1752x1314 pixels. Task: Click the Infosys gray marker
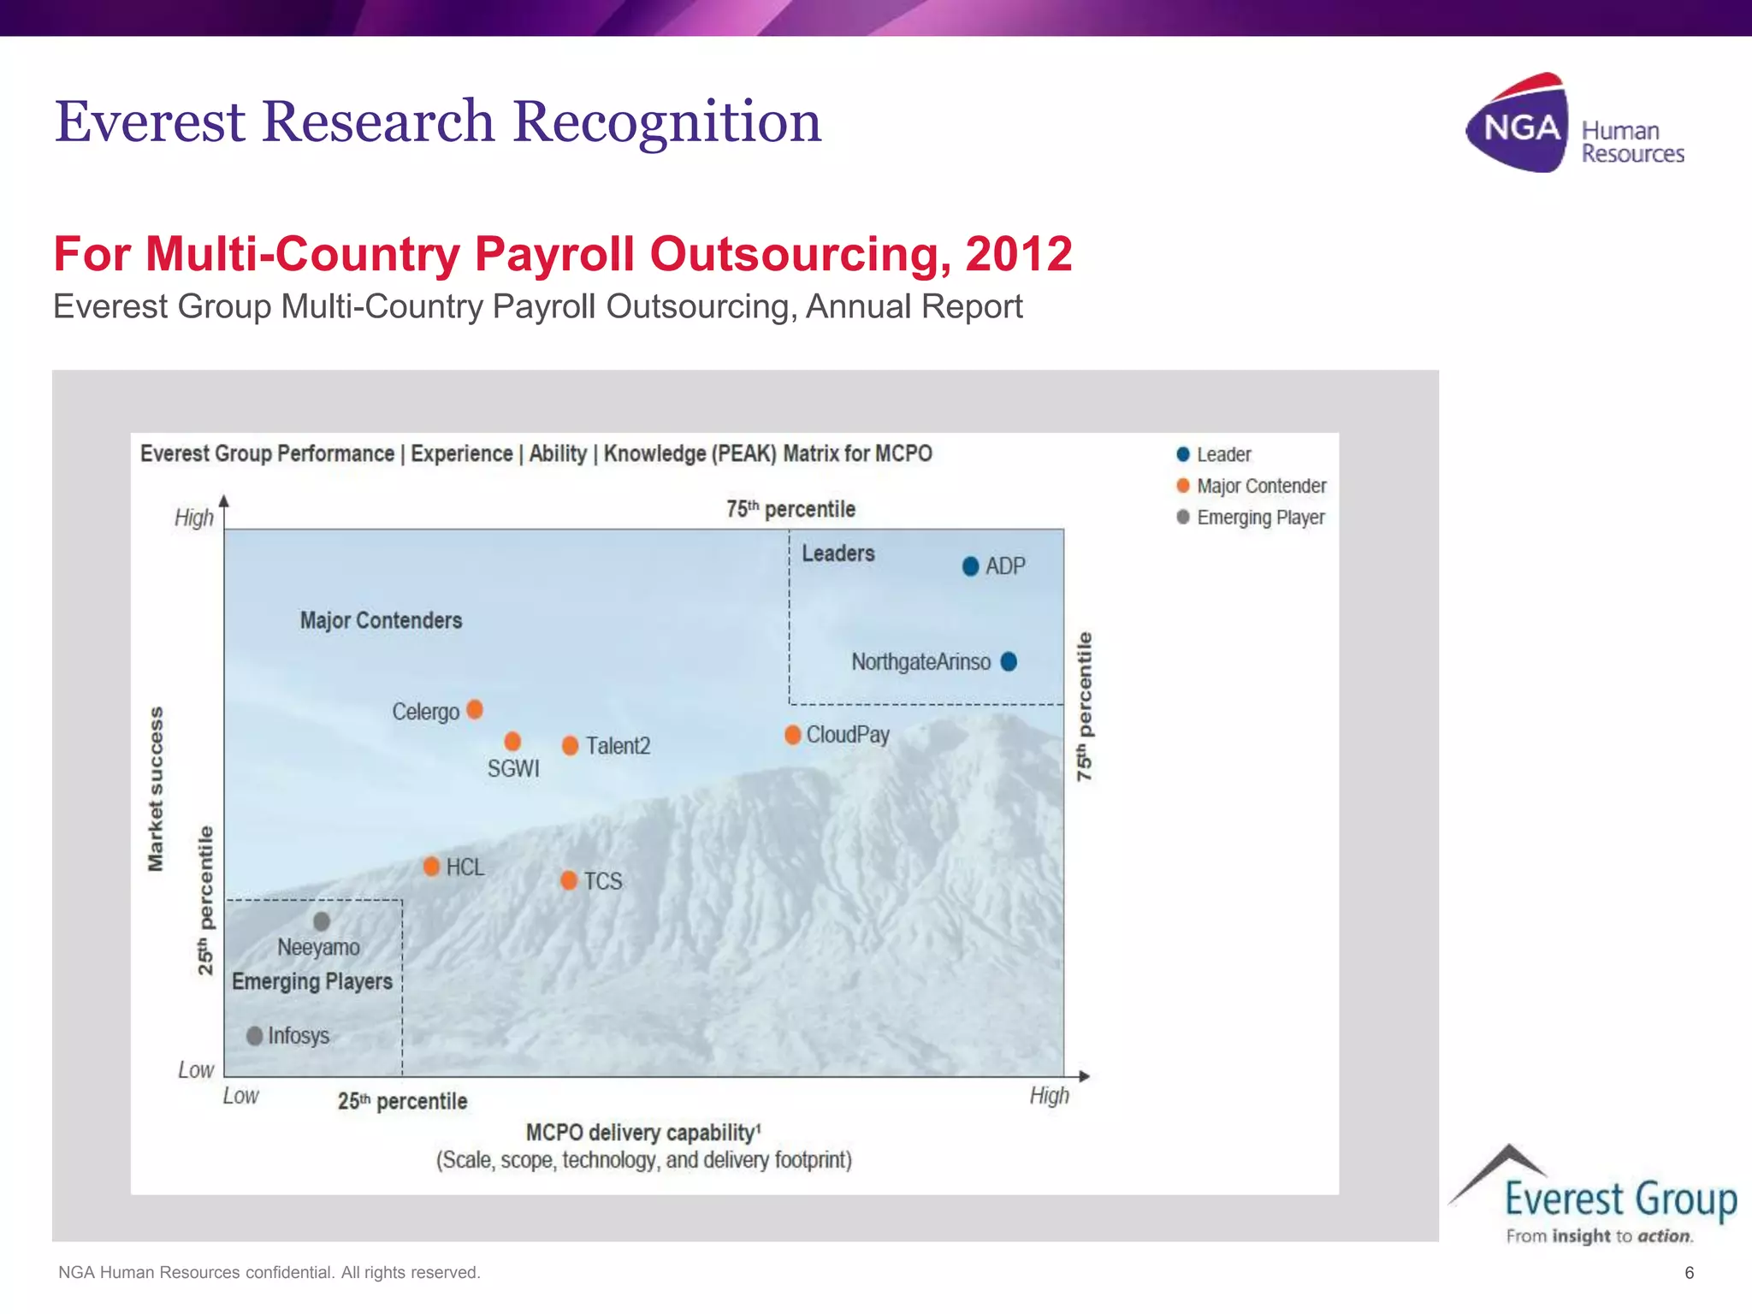pos(254,1036)
